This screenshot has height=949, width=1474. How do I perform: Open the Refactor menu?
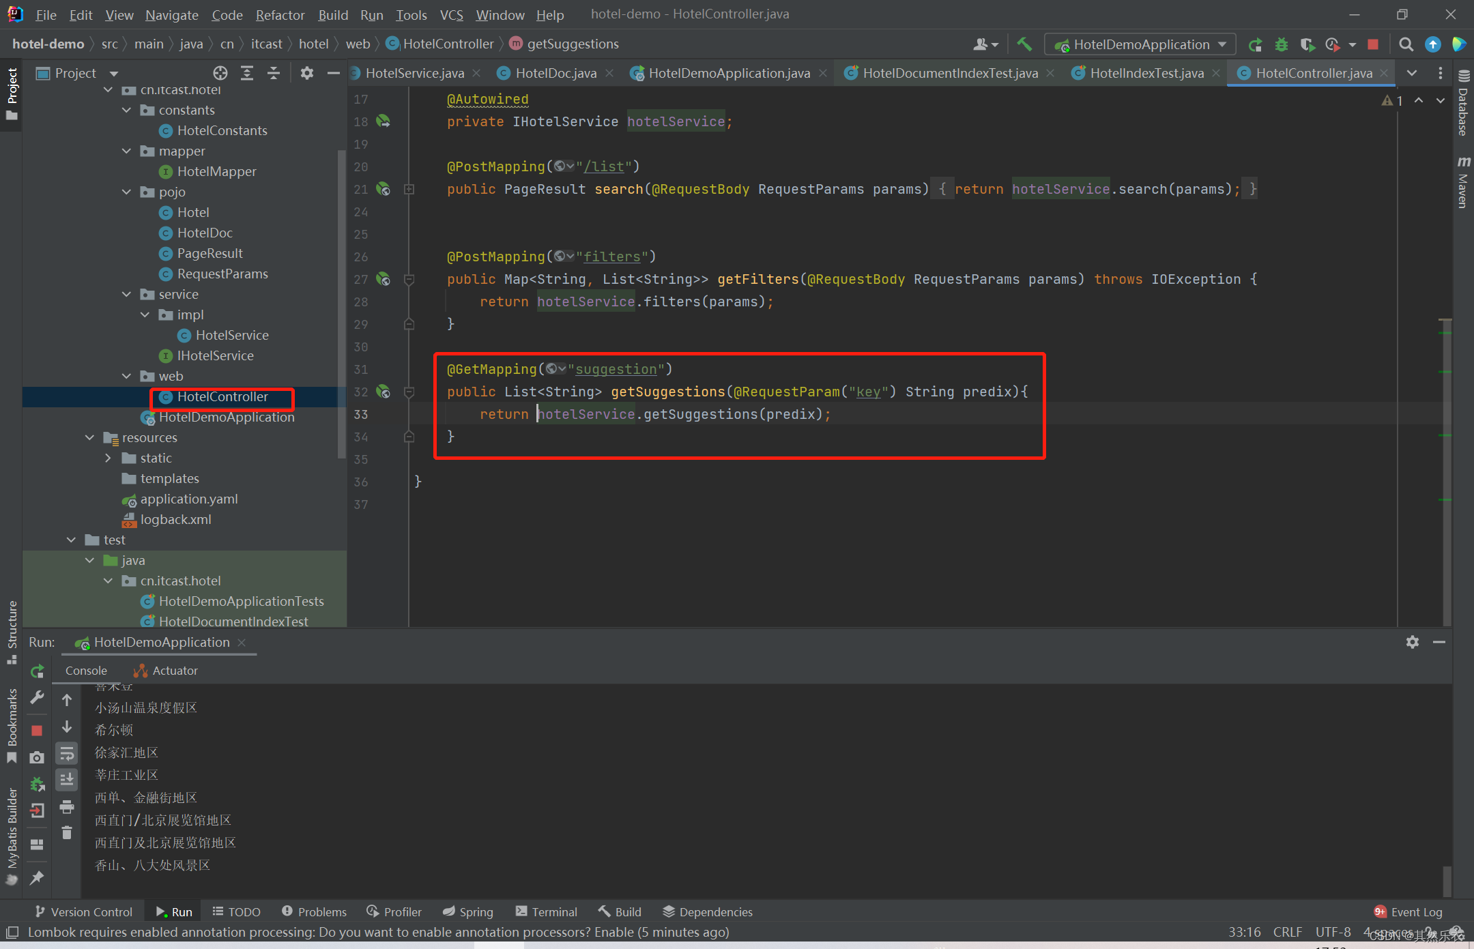(280, 14)
